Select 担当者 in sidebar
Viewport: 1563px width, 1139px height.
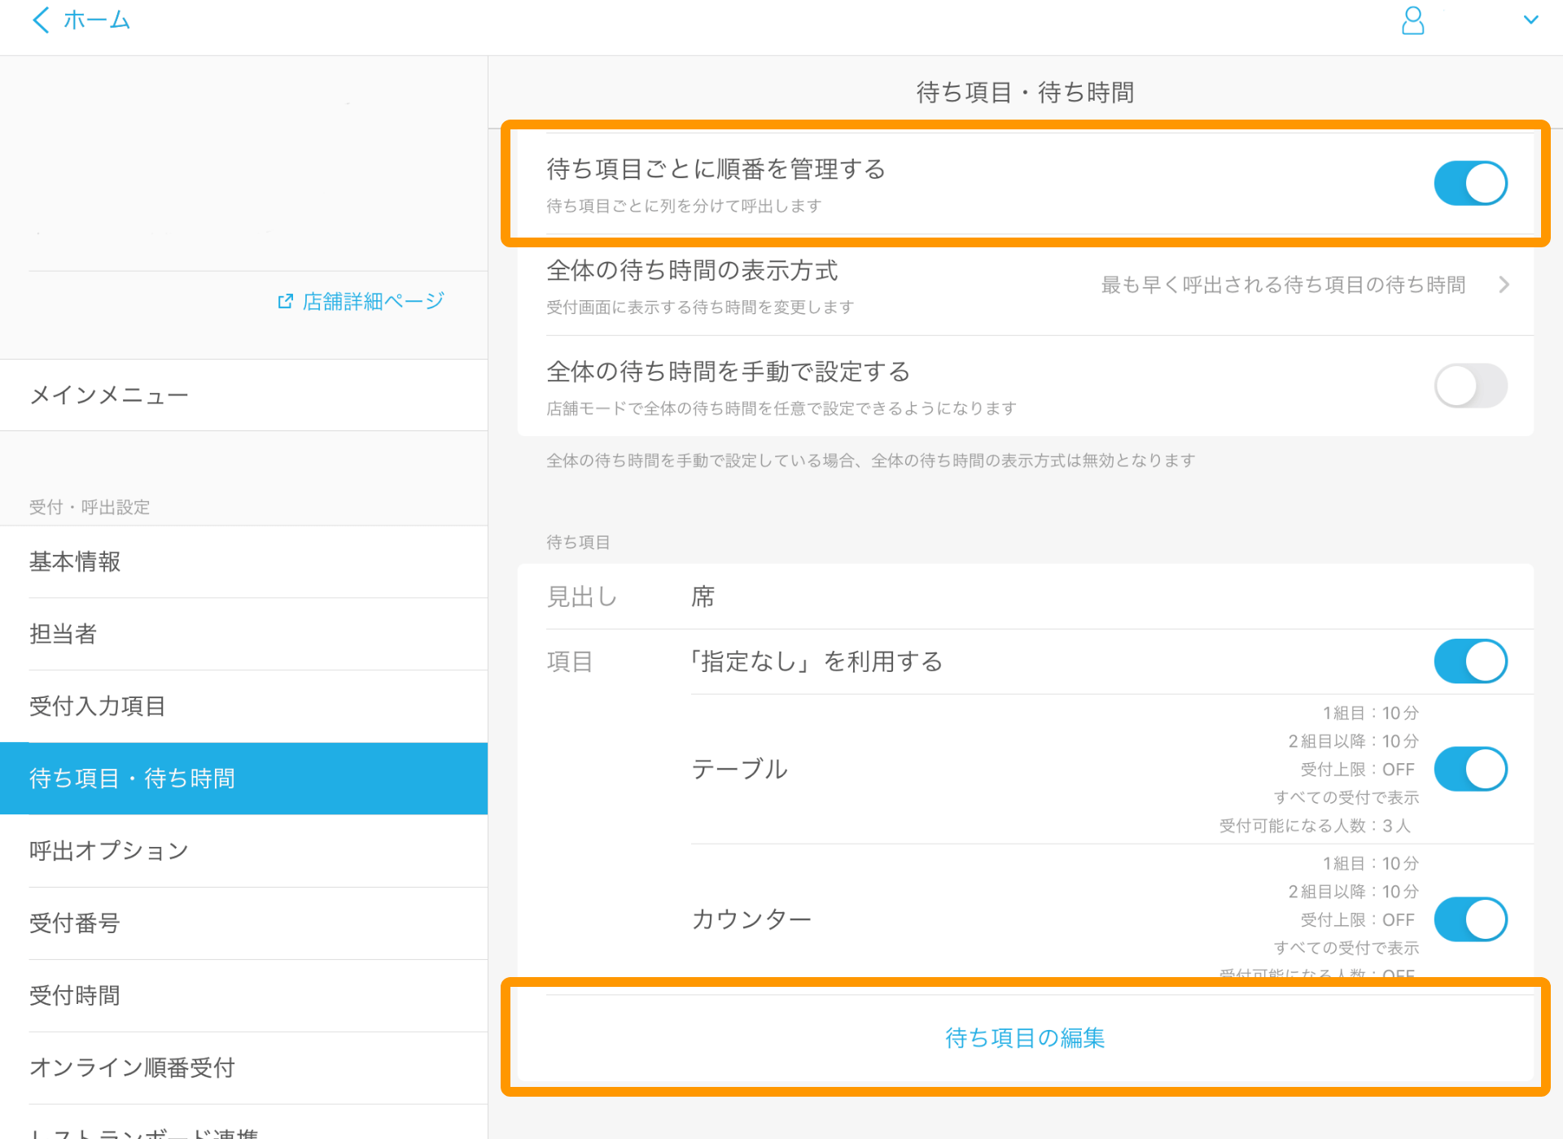coord(243,635)
